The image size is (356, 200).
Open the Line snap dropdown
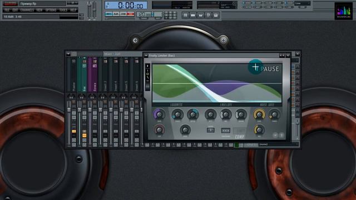coord(302,3)
